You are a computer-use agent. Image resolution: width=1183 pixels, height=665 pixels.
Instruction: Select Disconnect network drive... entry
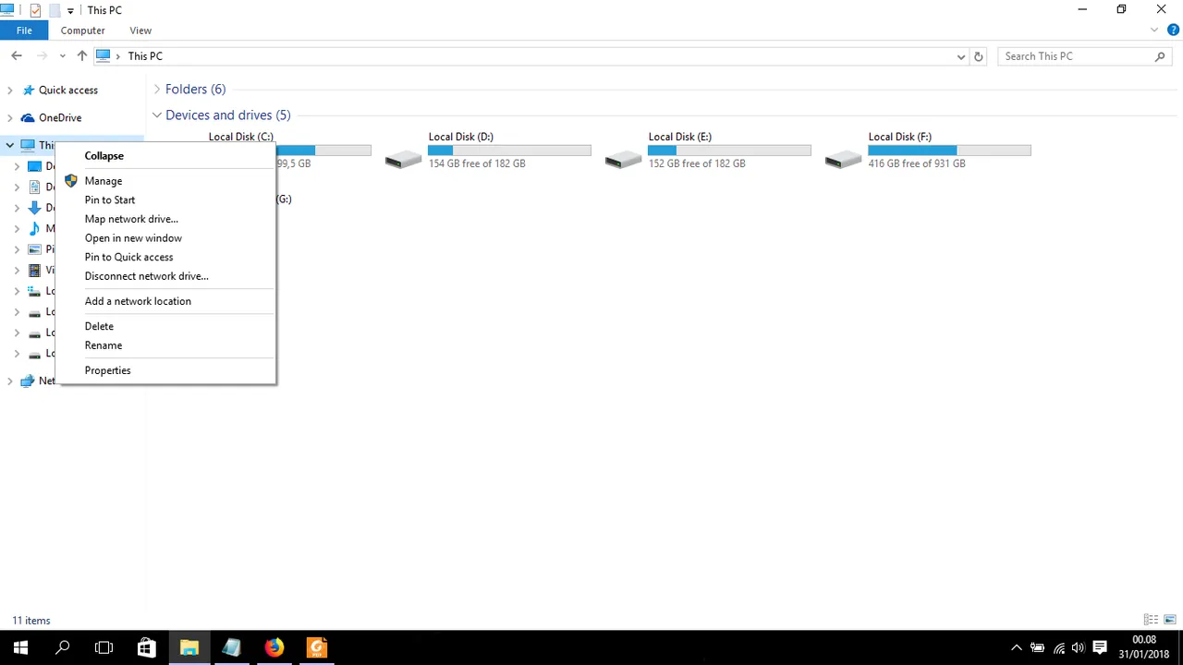coord(146,276)
